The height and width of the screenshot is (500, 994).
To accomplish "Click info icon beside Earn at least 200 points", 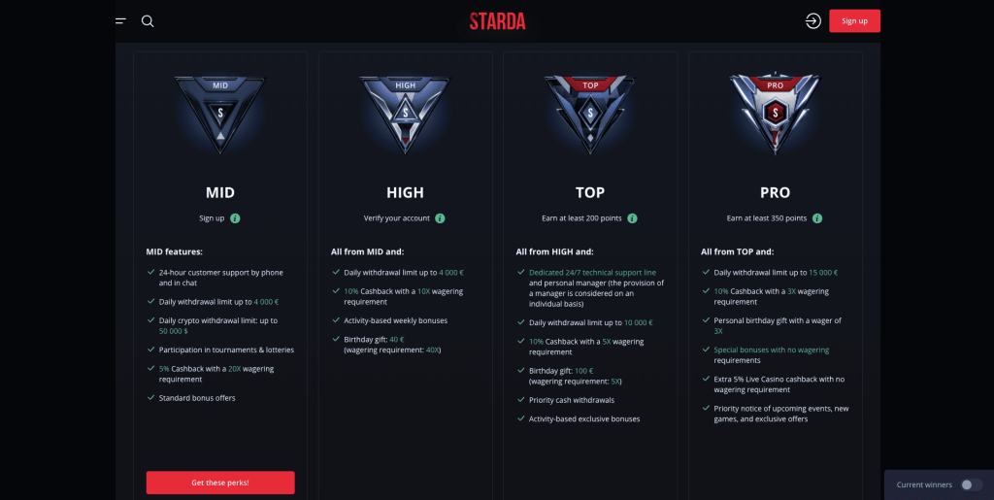I will 632,218.
